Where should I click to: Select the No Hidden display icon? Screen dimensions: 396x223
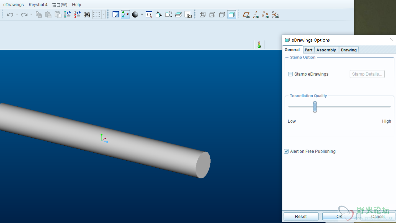click(x=222, y=14)
